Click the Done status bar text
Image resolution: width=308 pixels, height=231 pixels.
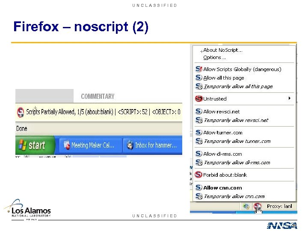click(x=22, y=129)
